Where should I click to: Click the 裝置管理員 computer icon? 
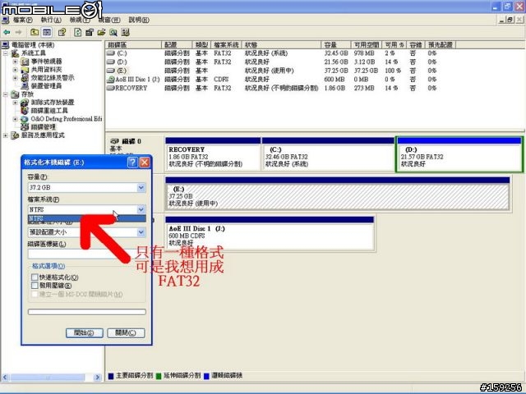pyautogui.click(x=25, y=86)
